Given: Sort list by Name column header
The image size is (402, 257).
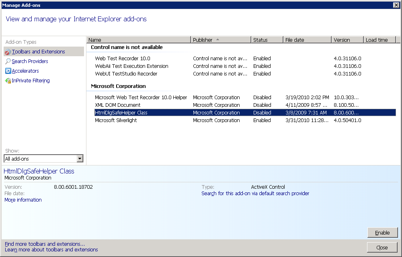Looking at the screenshot, I should (138, 40).
